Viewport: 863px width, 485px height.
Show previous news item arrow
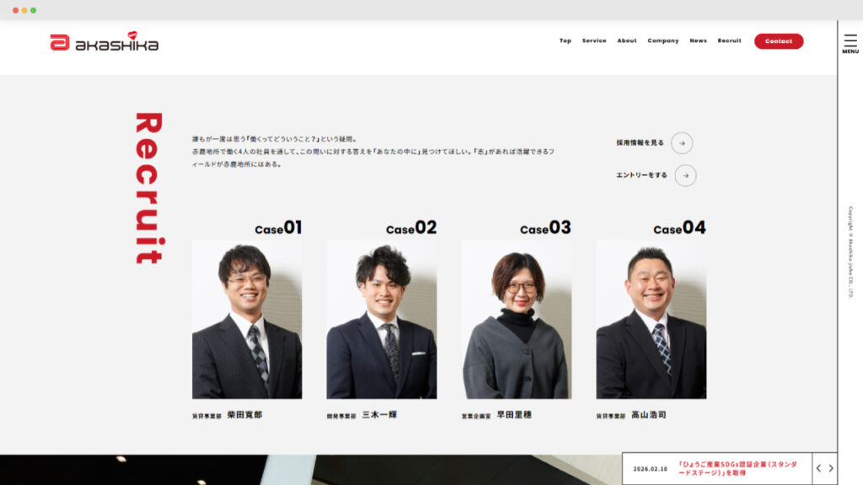tap(818, 468)
